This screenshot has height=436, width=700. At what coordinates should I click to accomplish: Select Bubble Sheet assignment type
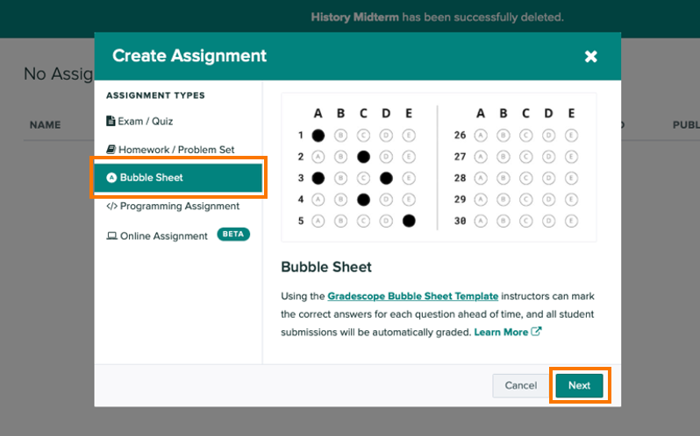pyautogui.click(x=178, y=178)
